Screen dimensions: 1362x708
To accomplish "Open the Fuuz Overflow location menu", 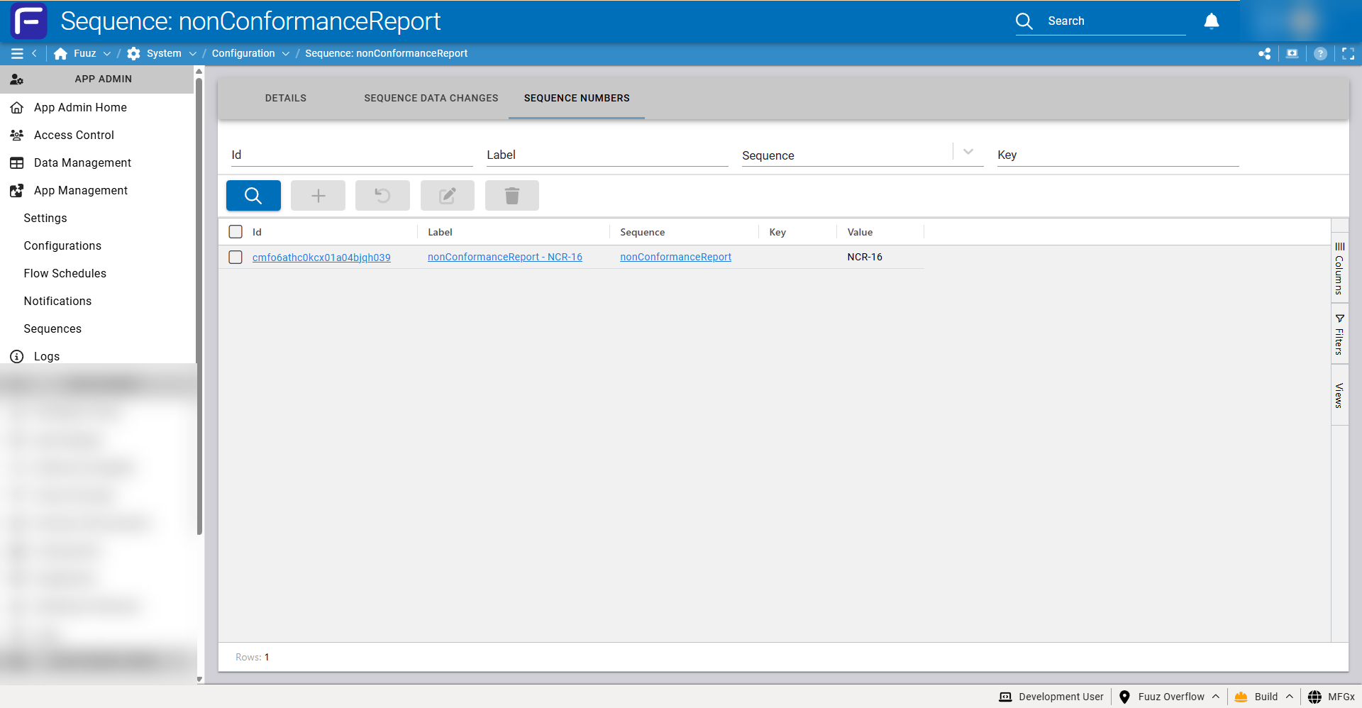I will coord(1170,697).
